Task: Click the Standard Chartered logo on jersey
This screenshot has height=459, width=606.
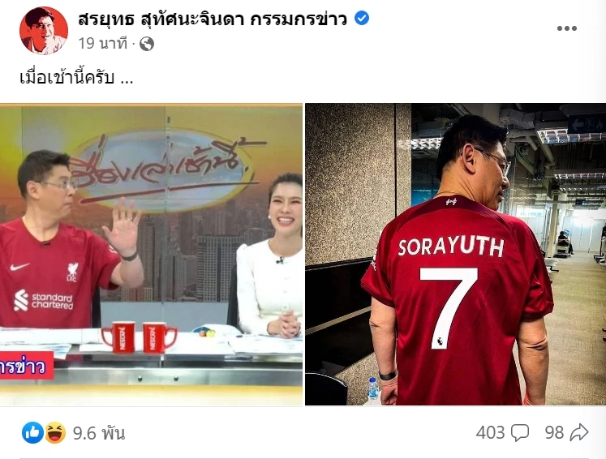Action: click(x=43, y=301)
